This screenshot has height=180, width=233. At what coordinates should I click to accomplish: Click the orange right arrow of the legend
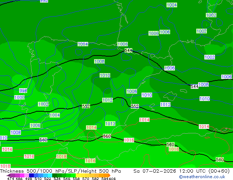(110, 175)
